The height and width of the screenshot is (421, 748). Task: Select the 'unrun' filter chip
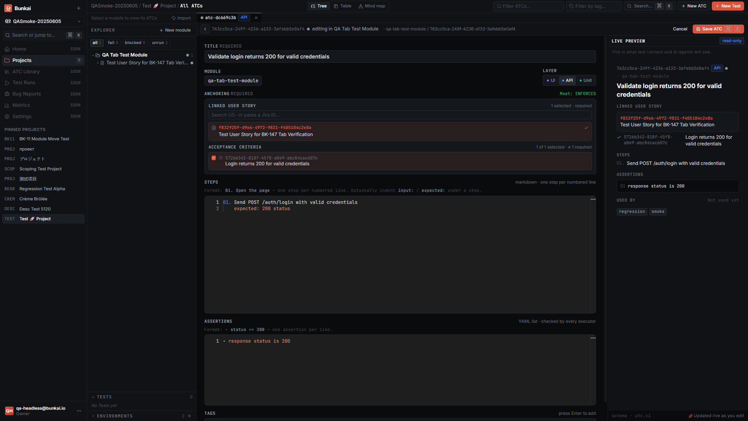(x=160, y=43)
